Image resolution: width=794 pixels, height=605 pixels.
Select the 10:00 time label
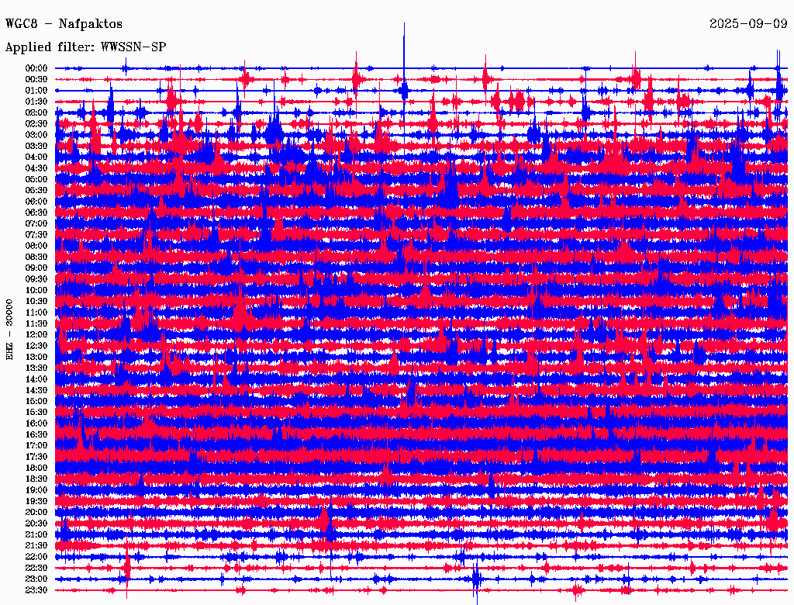coord(36,290)
